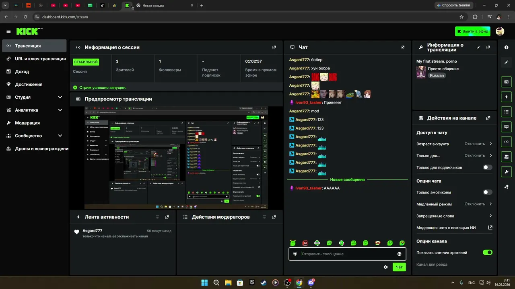
Task: Click the Просто общение category name
Action: click(x=443, y=69)
